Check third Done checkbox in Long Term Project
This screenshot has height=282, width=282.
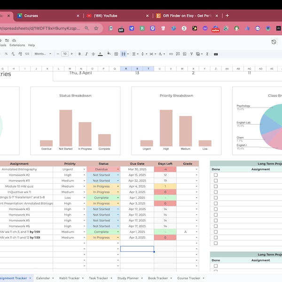pos(216,186)
